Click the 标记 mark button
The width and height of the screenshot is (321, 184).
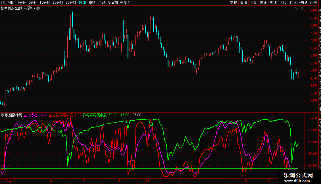click(x=293, y=3)
